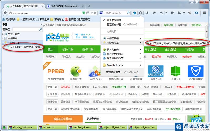This screenshot has height=131, width=210.
Task: Open the green 百度卫士 cube icon
Action: point(176,71)
